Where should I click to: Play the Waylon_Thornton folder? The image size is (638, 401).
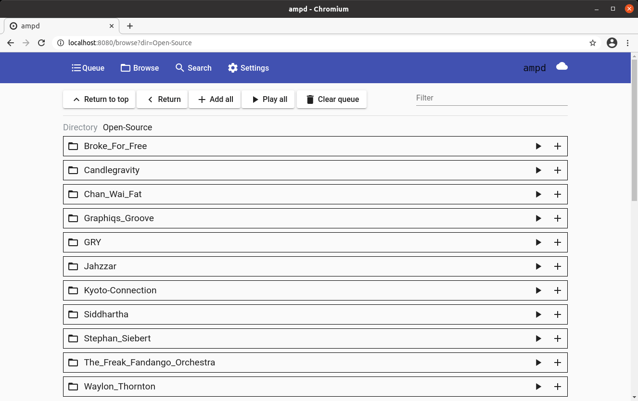tap(538, 387)
